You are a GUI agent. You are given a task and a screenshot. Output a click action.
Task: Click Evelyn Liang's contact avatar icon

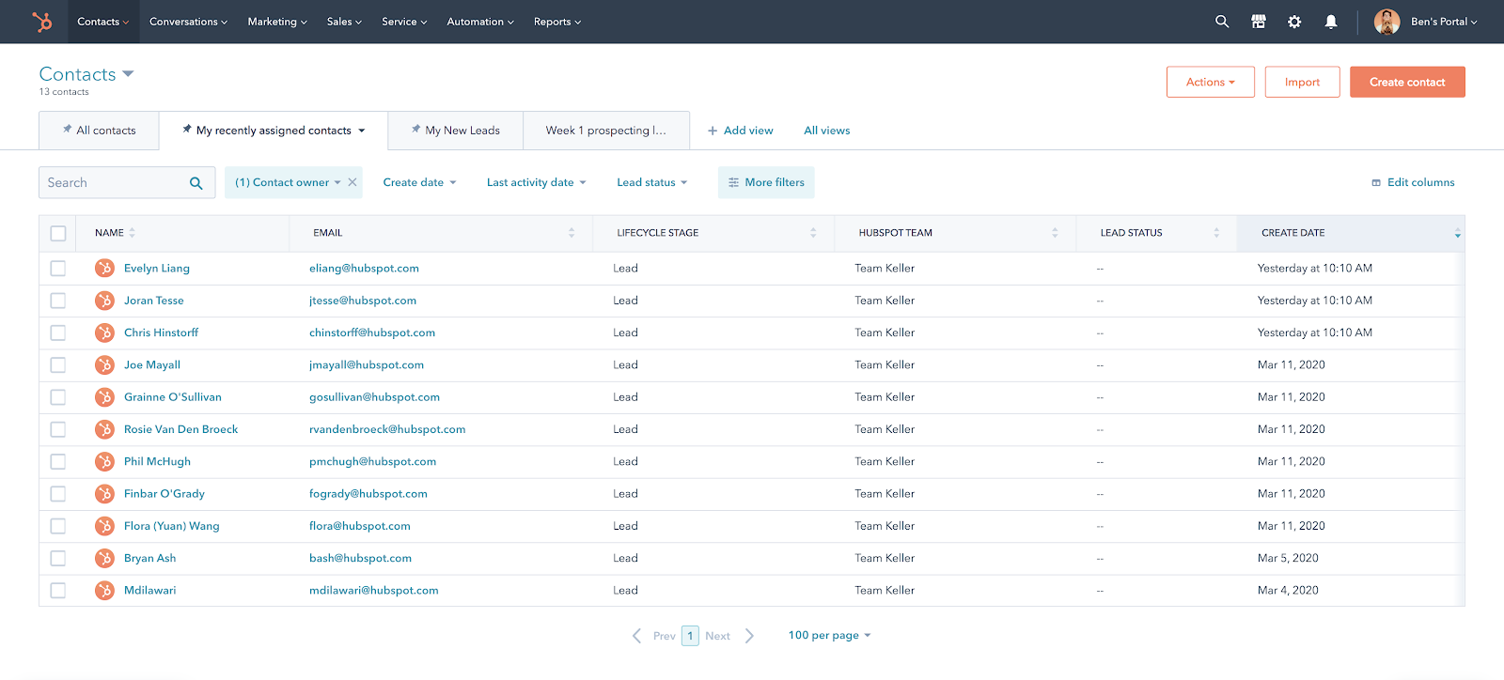[x=104, y=268]
